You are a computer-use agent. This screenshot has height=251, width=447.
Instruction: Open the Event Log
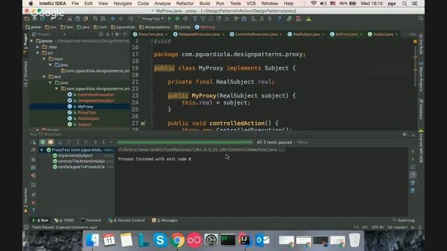pos(404,220)
